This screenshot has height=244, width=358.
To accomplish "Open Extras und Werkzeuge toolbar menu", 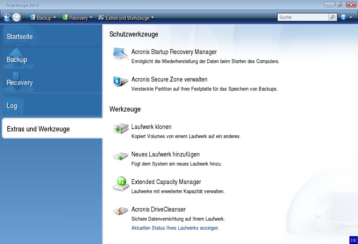I will pos(127,18).
